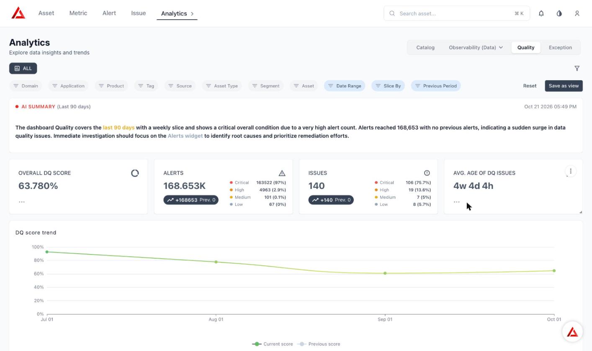Screen dimensions: 592x351
Task: Open the notifications bell
Action: pos(541,13)
